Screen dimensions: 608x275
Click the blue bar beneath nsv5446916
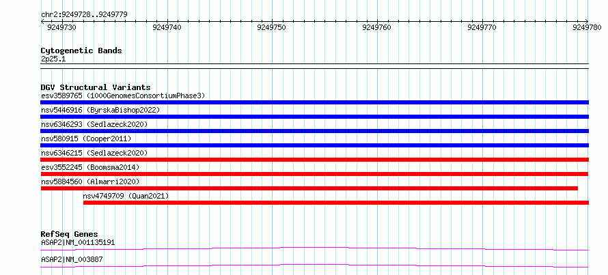pyautogui.click(x=314, y=117)
